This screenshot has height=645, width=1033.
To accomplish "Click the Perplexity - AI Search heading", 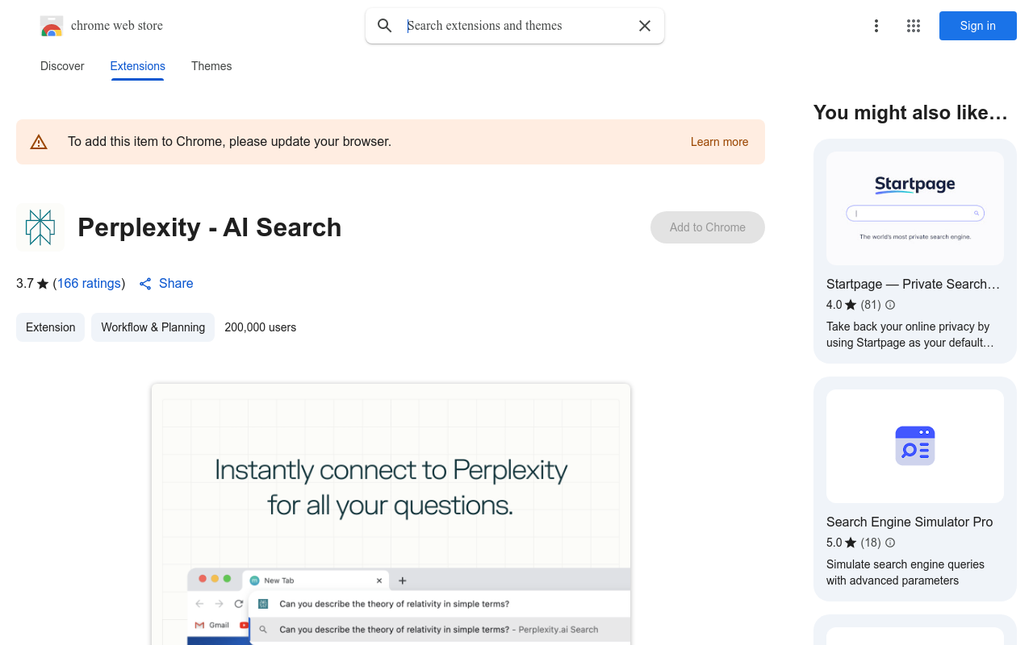I will [210, 227].
